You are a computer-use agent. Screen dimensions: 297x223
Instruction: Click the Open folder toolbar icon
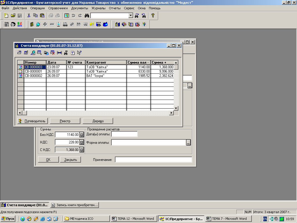(13, 16)
